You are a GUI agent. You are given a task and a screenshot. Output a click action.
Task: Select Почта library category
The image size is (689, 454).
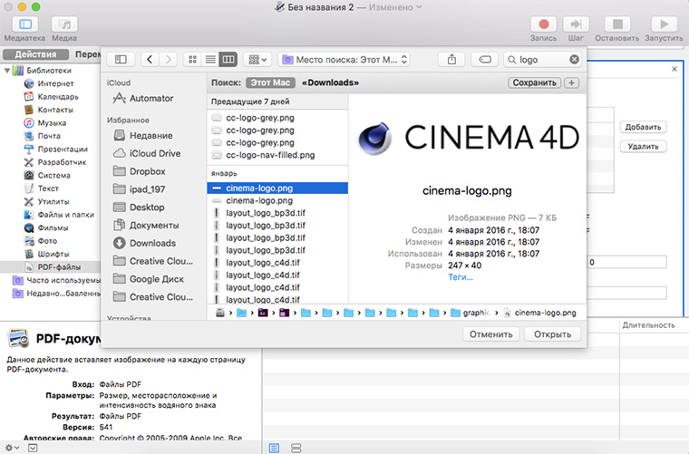click(43, 136)
